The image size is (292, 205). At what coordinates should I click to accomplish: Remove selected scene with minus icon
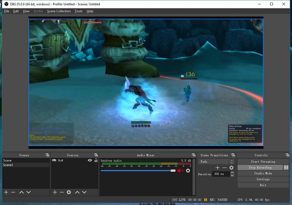point(13,192)
